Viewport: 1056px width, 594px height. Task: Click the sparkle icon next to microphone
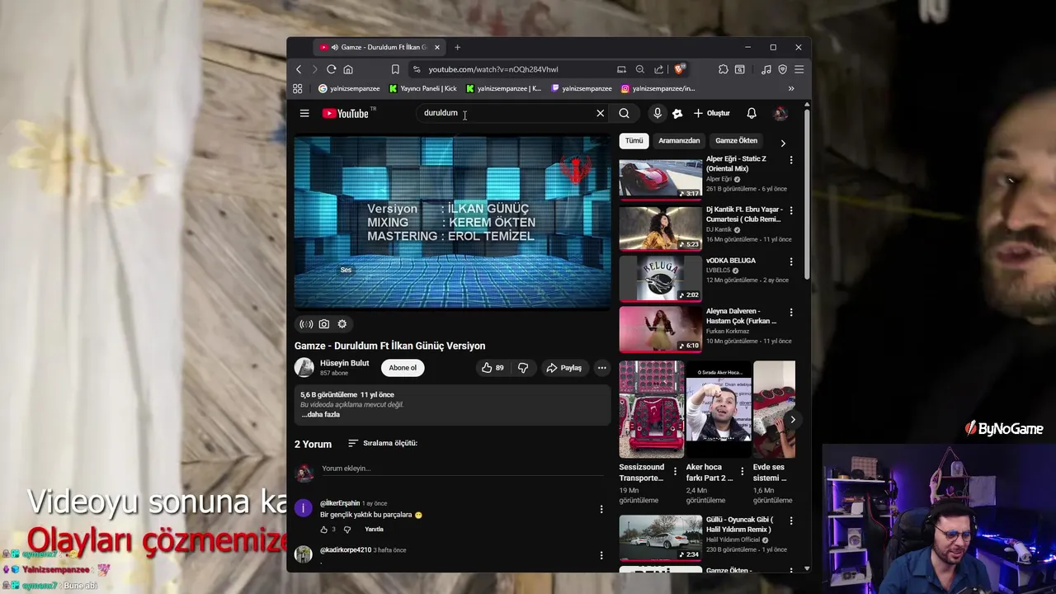pos(677,113)
